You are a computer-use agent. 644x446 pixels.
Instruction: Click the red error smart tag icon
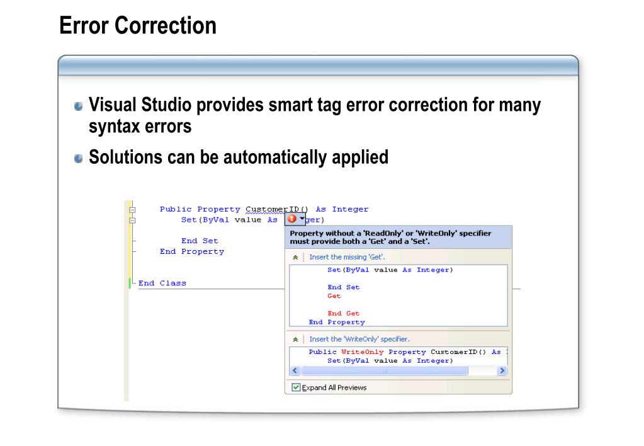tap(291, 219)
